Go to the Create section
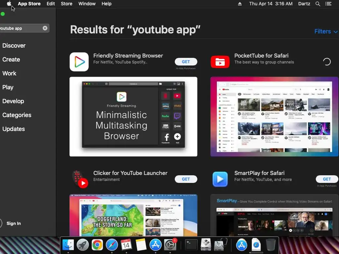 (x=11, y=60)
